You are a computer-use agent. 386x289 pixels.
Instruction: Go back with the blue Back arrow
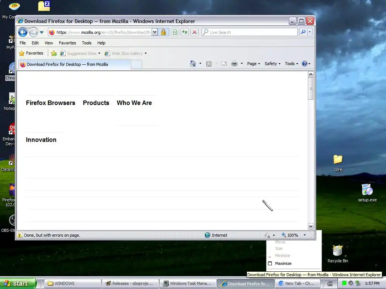coord(23,32)
